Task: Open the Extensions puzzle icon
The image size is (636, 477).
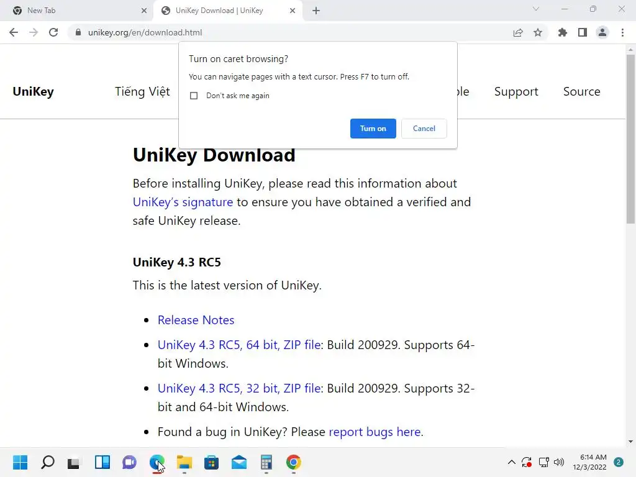Action: [x=563, y=32]
